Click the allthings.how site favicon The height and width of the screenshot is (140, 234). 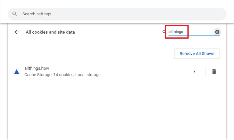tap(17, 72)
